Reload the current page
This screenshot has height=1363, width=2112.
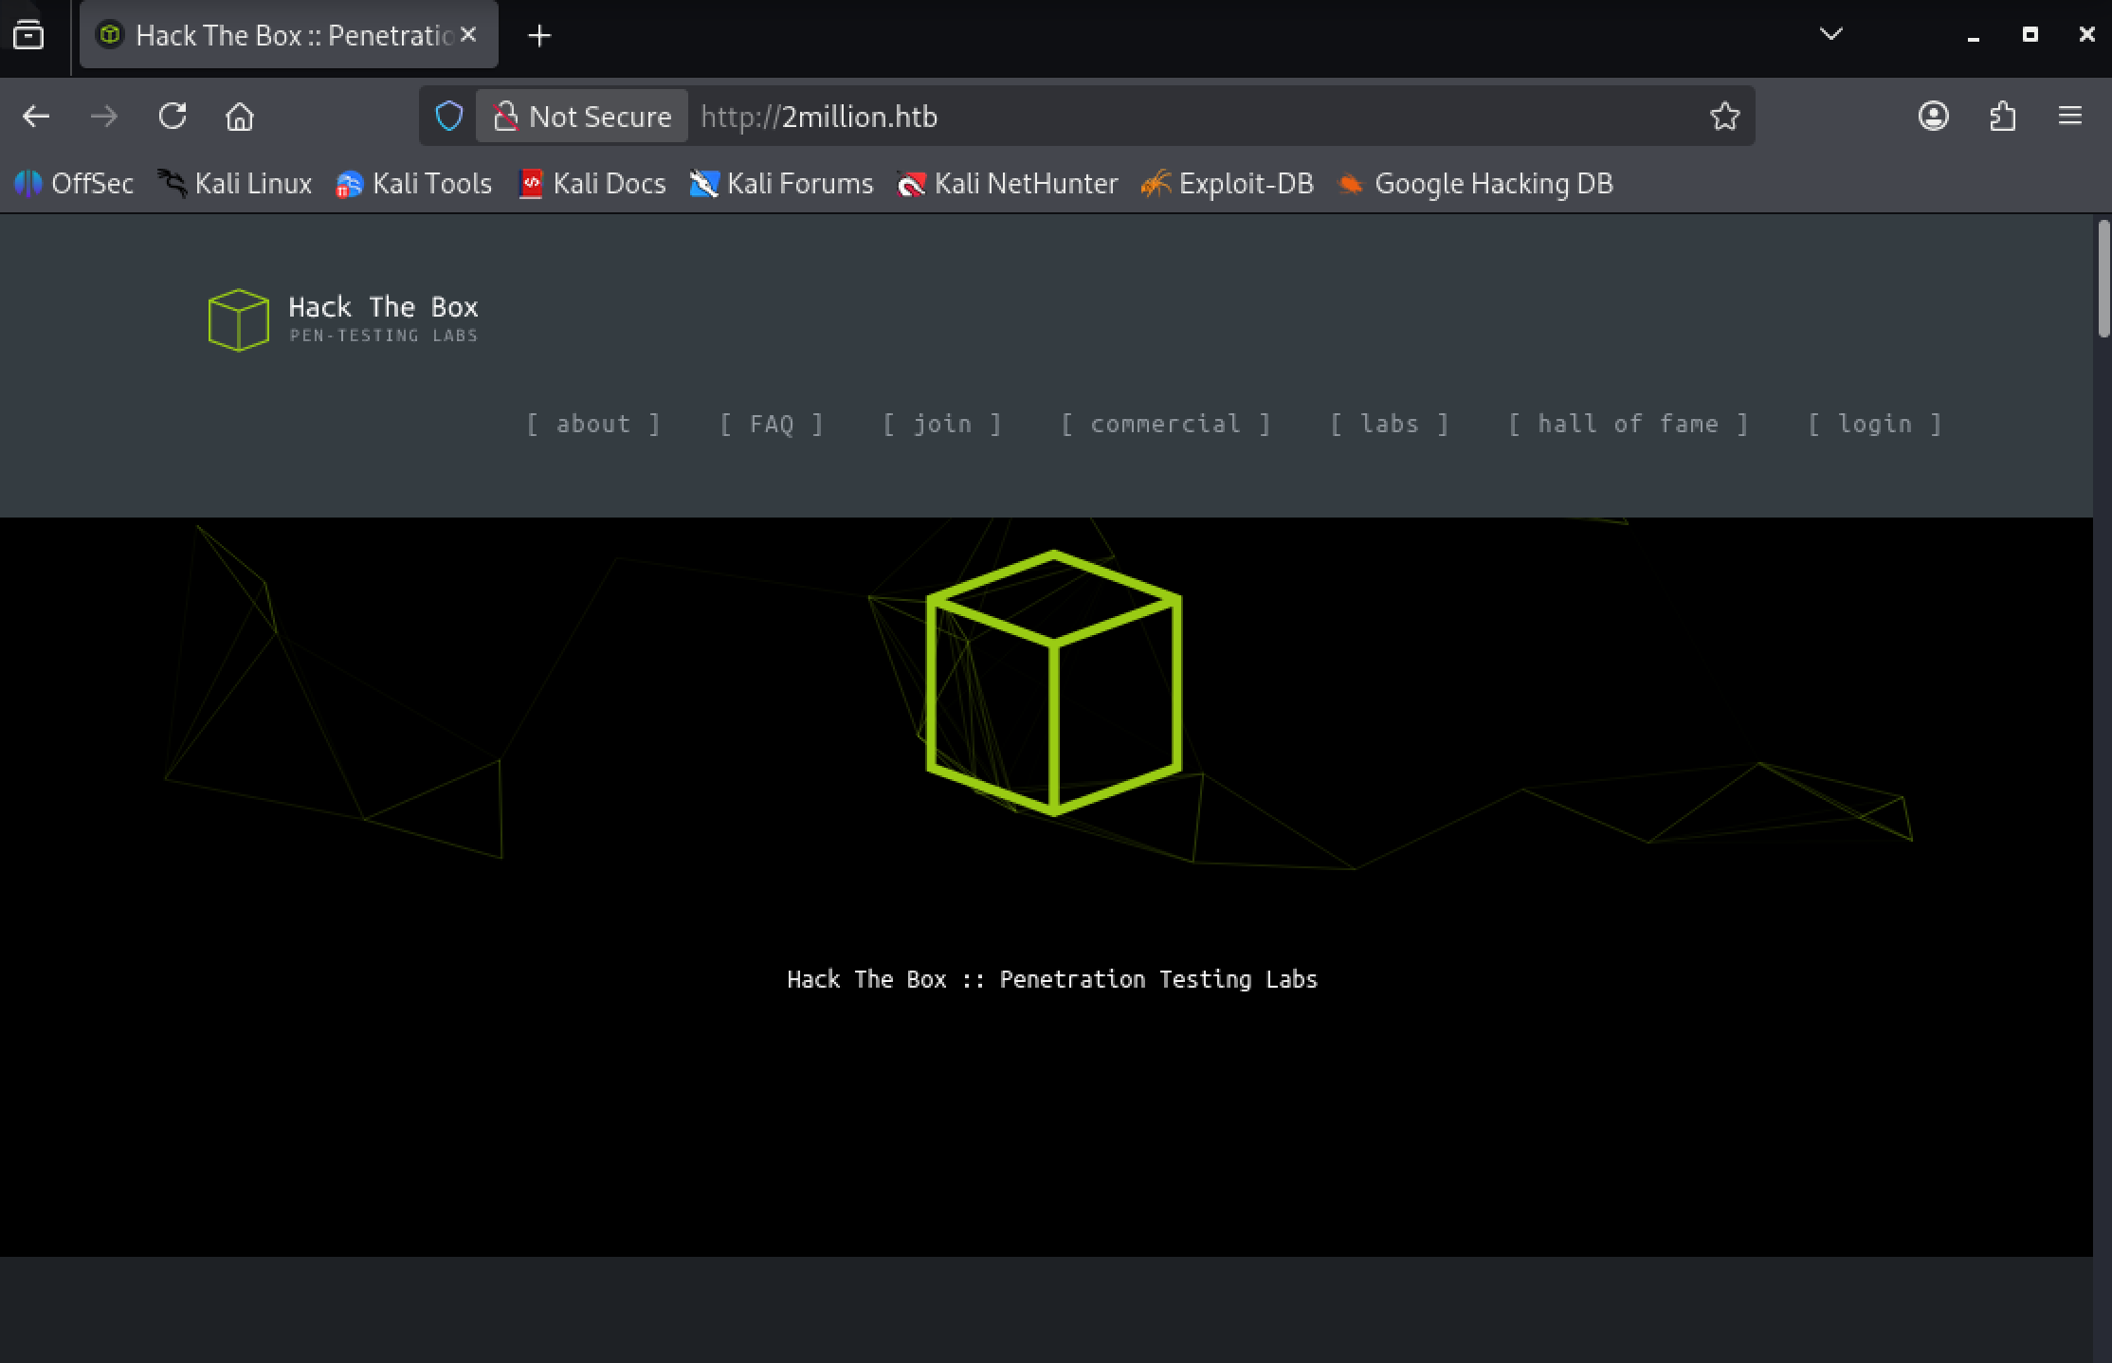(173, 117)
